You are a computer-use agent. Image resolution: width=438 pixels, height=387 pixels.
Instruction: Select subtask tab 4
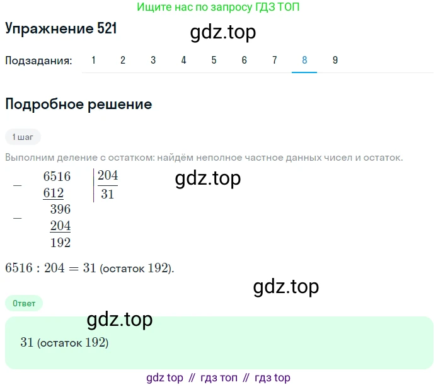[x=183, y=60]
